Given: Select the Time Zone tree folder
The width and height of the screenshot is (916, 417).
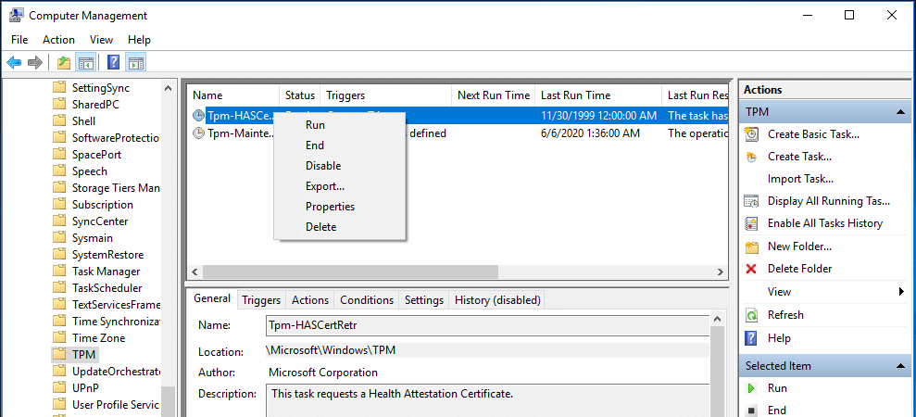Looking at the screenshot, I should [x=99, y=338].
